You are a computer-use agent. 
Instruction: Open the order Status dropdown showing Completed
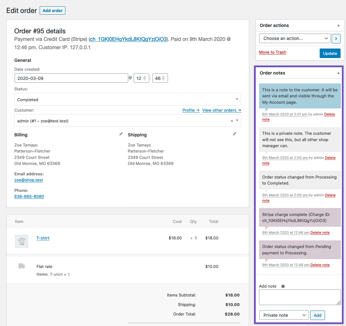pos(127,99)
